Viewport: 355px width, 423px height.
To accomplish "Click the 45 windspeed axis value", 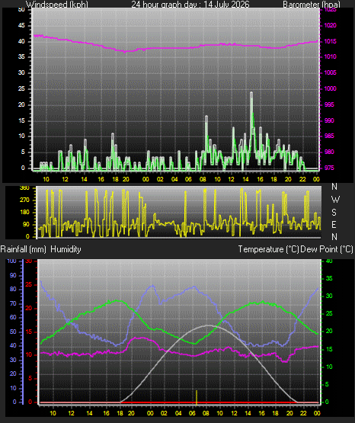I will tap(21, 25).
